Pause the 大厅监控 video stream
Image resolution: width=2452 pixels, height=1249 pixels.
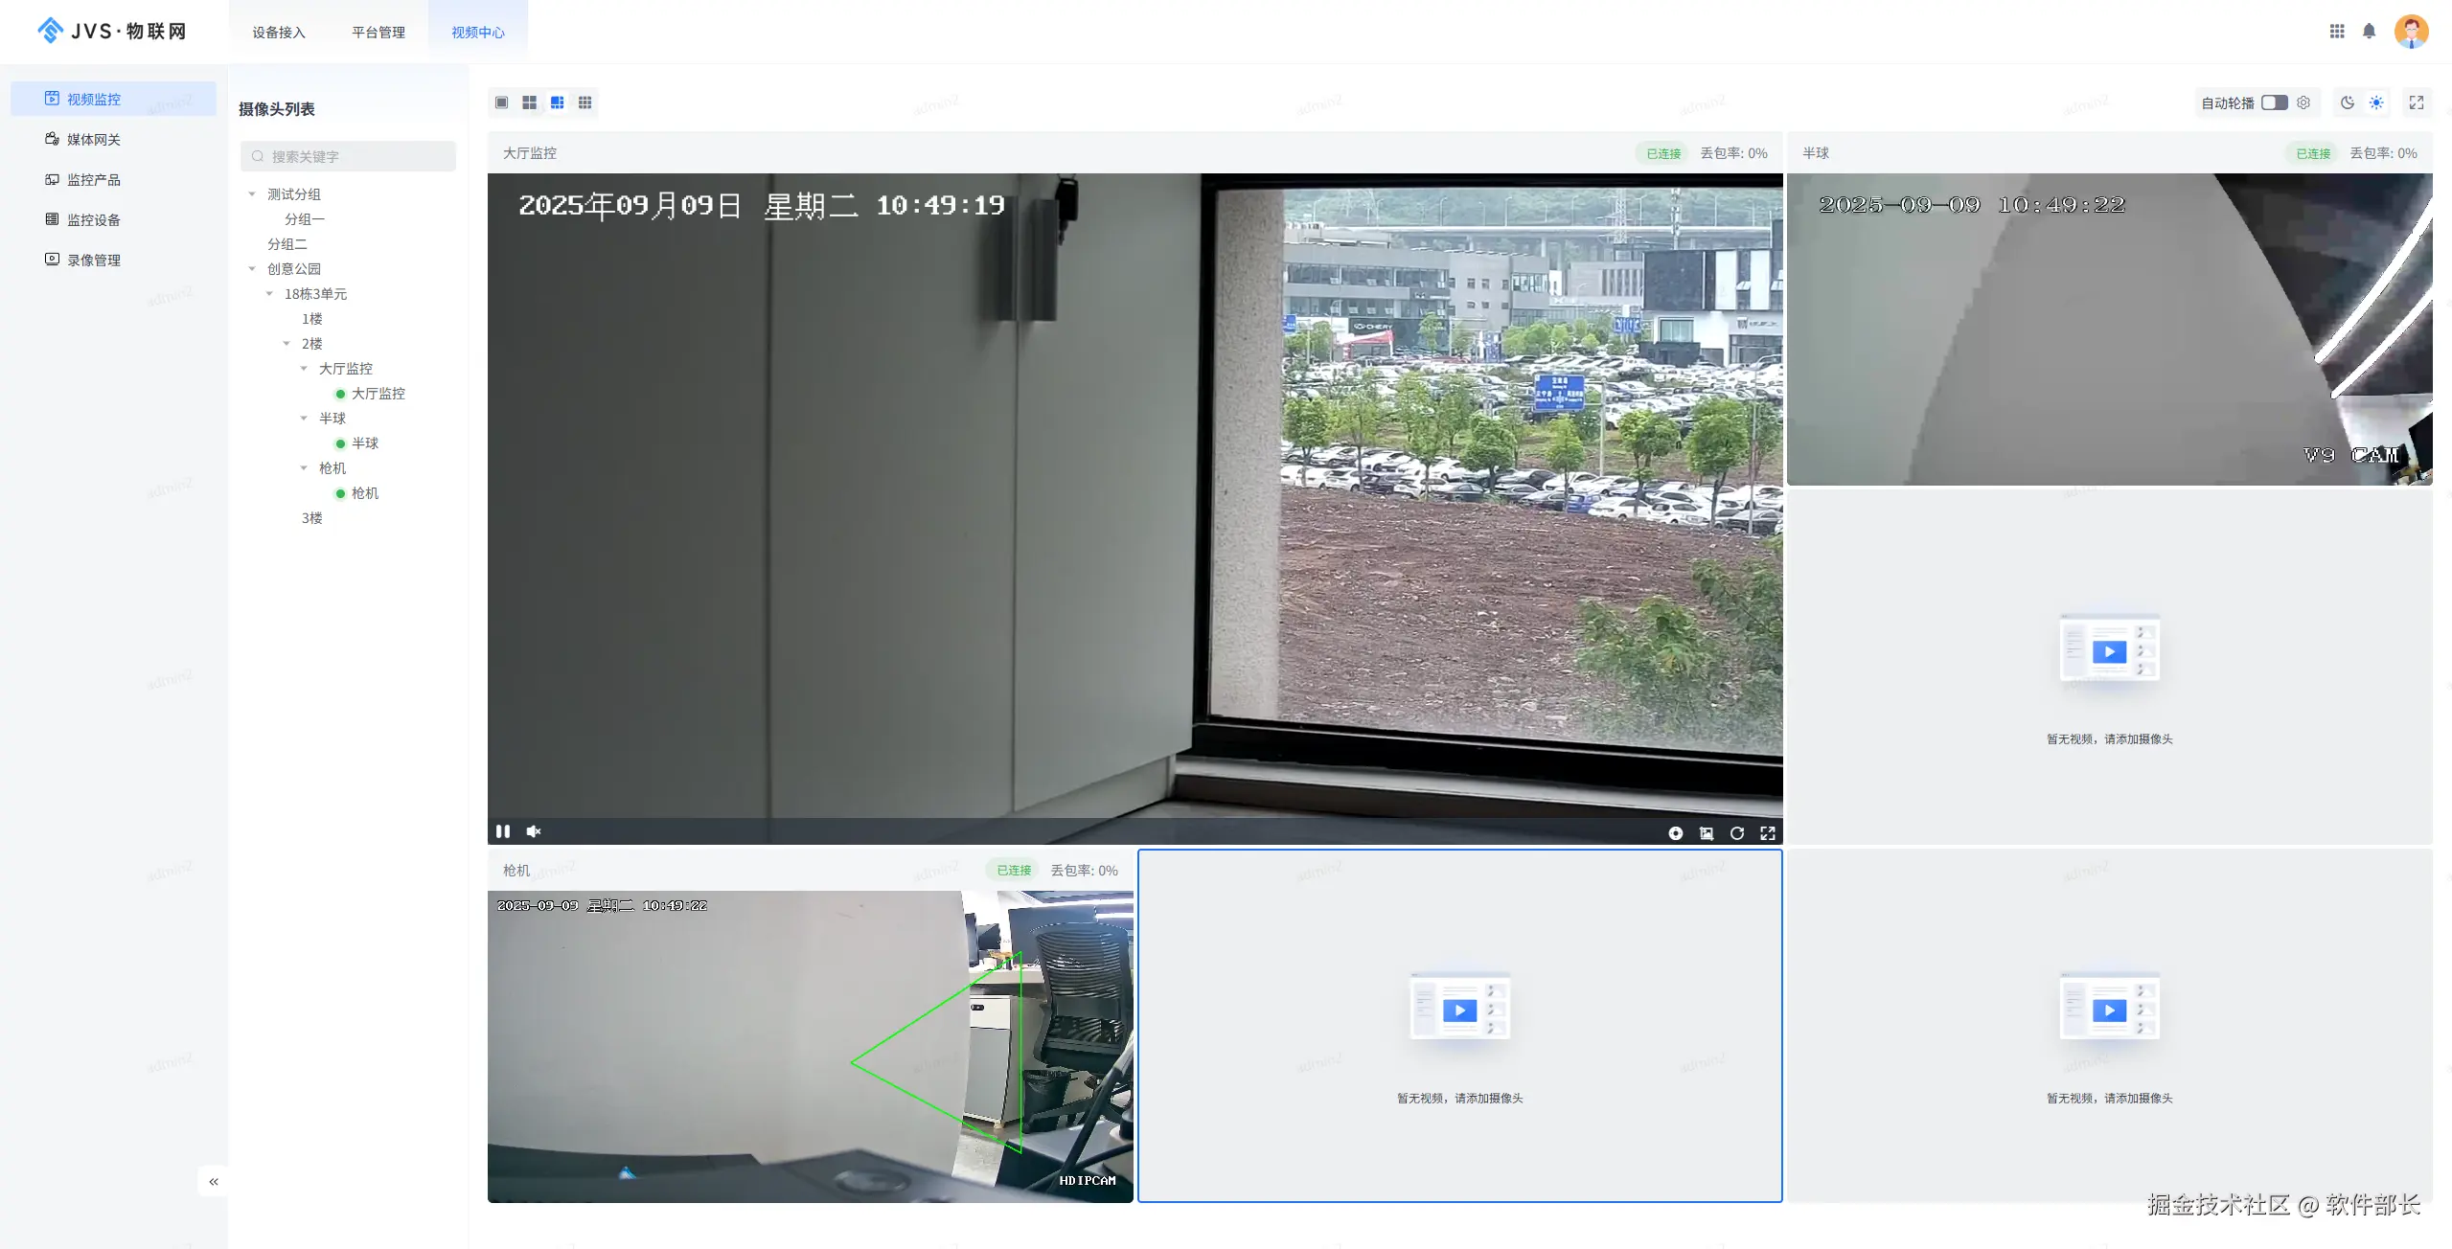[x=503, y=831]
